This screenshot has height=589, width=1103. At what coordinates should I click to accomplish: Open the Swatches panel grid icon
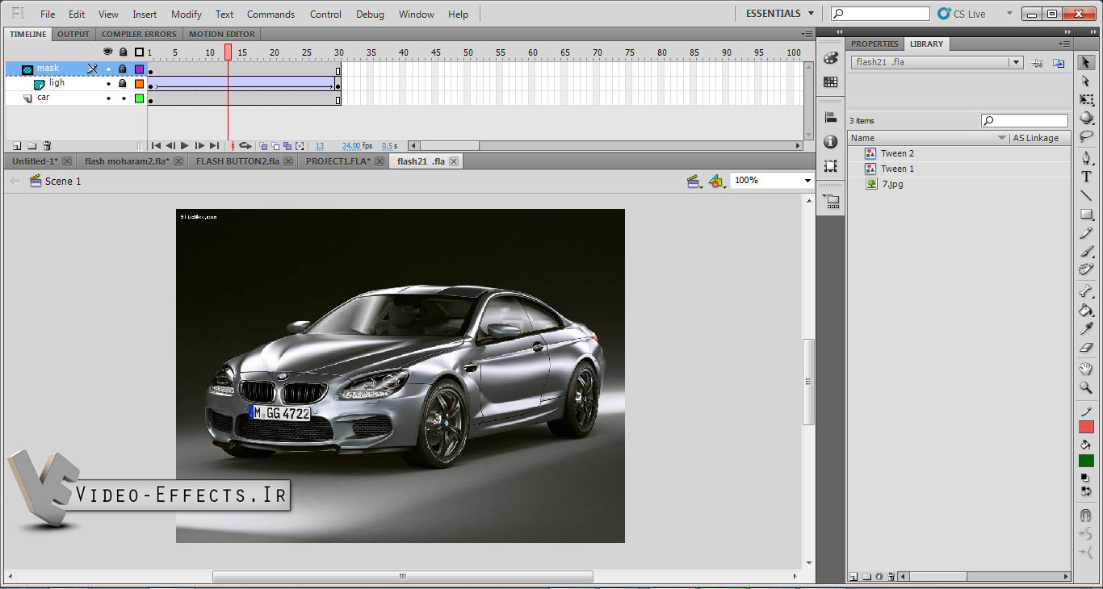[x=830, y=82]
